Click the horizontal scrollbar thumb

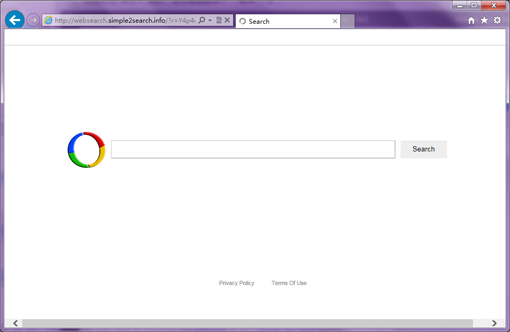tap(247, 323)
